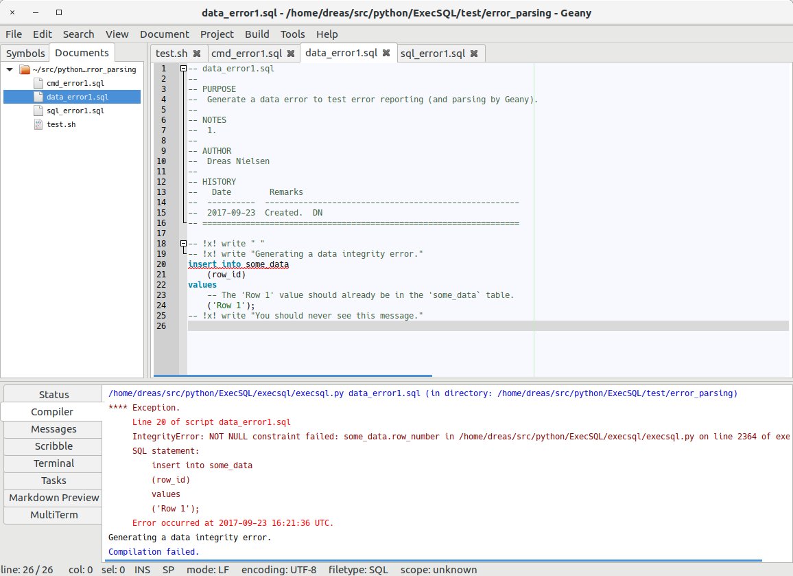This screenshot has width=793, height=576.
Task: Select cmd_error1.sql in the document tree
Action: click(75, 83)
